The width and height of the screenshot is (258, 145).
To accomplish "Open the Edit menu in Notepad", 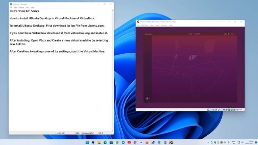I will pyautogui.click(x=15, y=8).
